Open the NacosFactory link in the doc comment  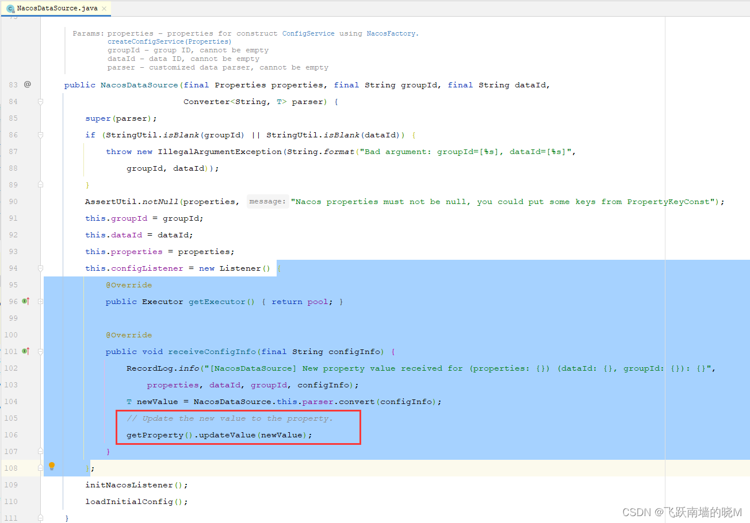coord(391,33)
